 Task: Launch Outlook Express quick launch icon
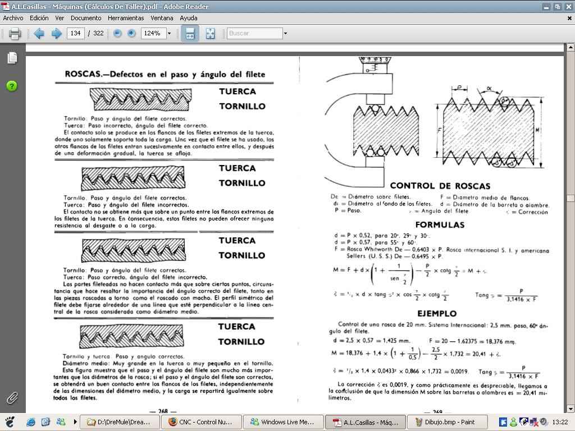pos(45,422)
